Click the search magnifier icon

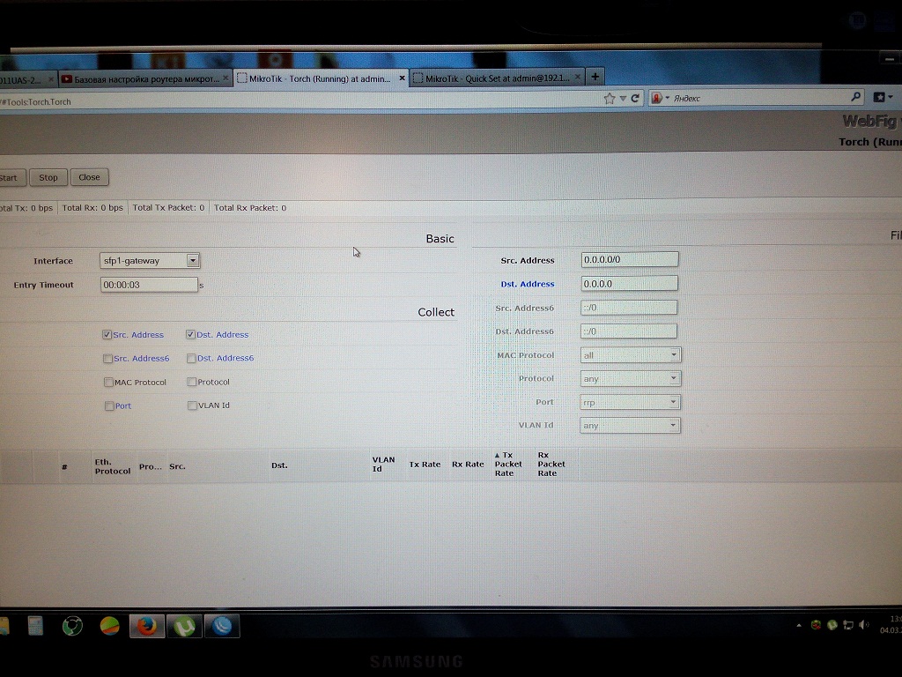click(x=856, y=97)
